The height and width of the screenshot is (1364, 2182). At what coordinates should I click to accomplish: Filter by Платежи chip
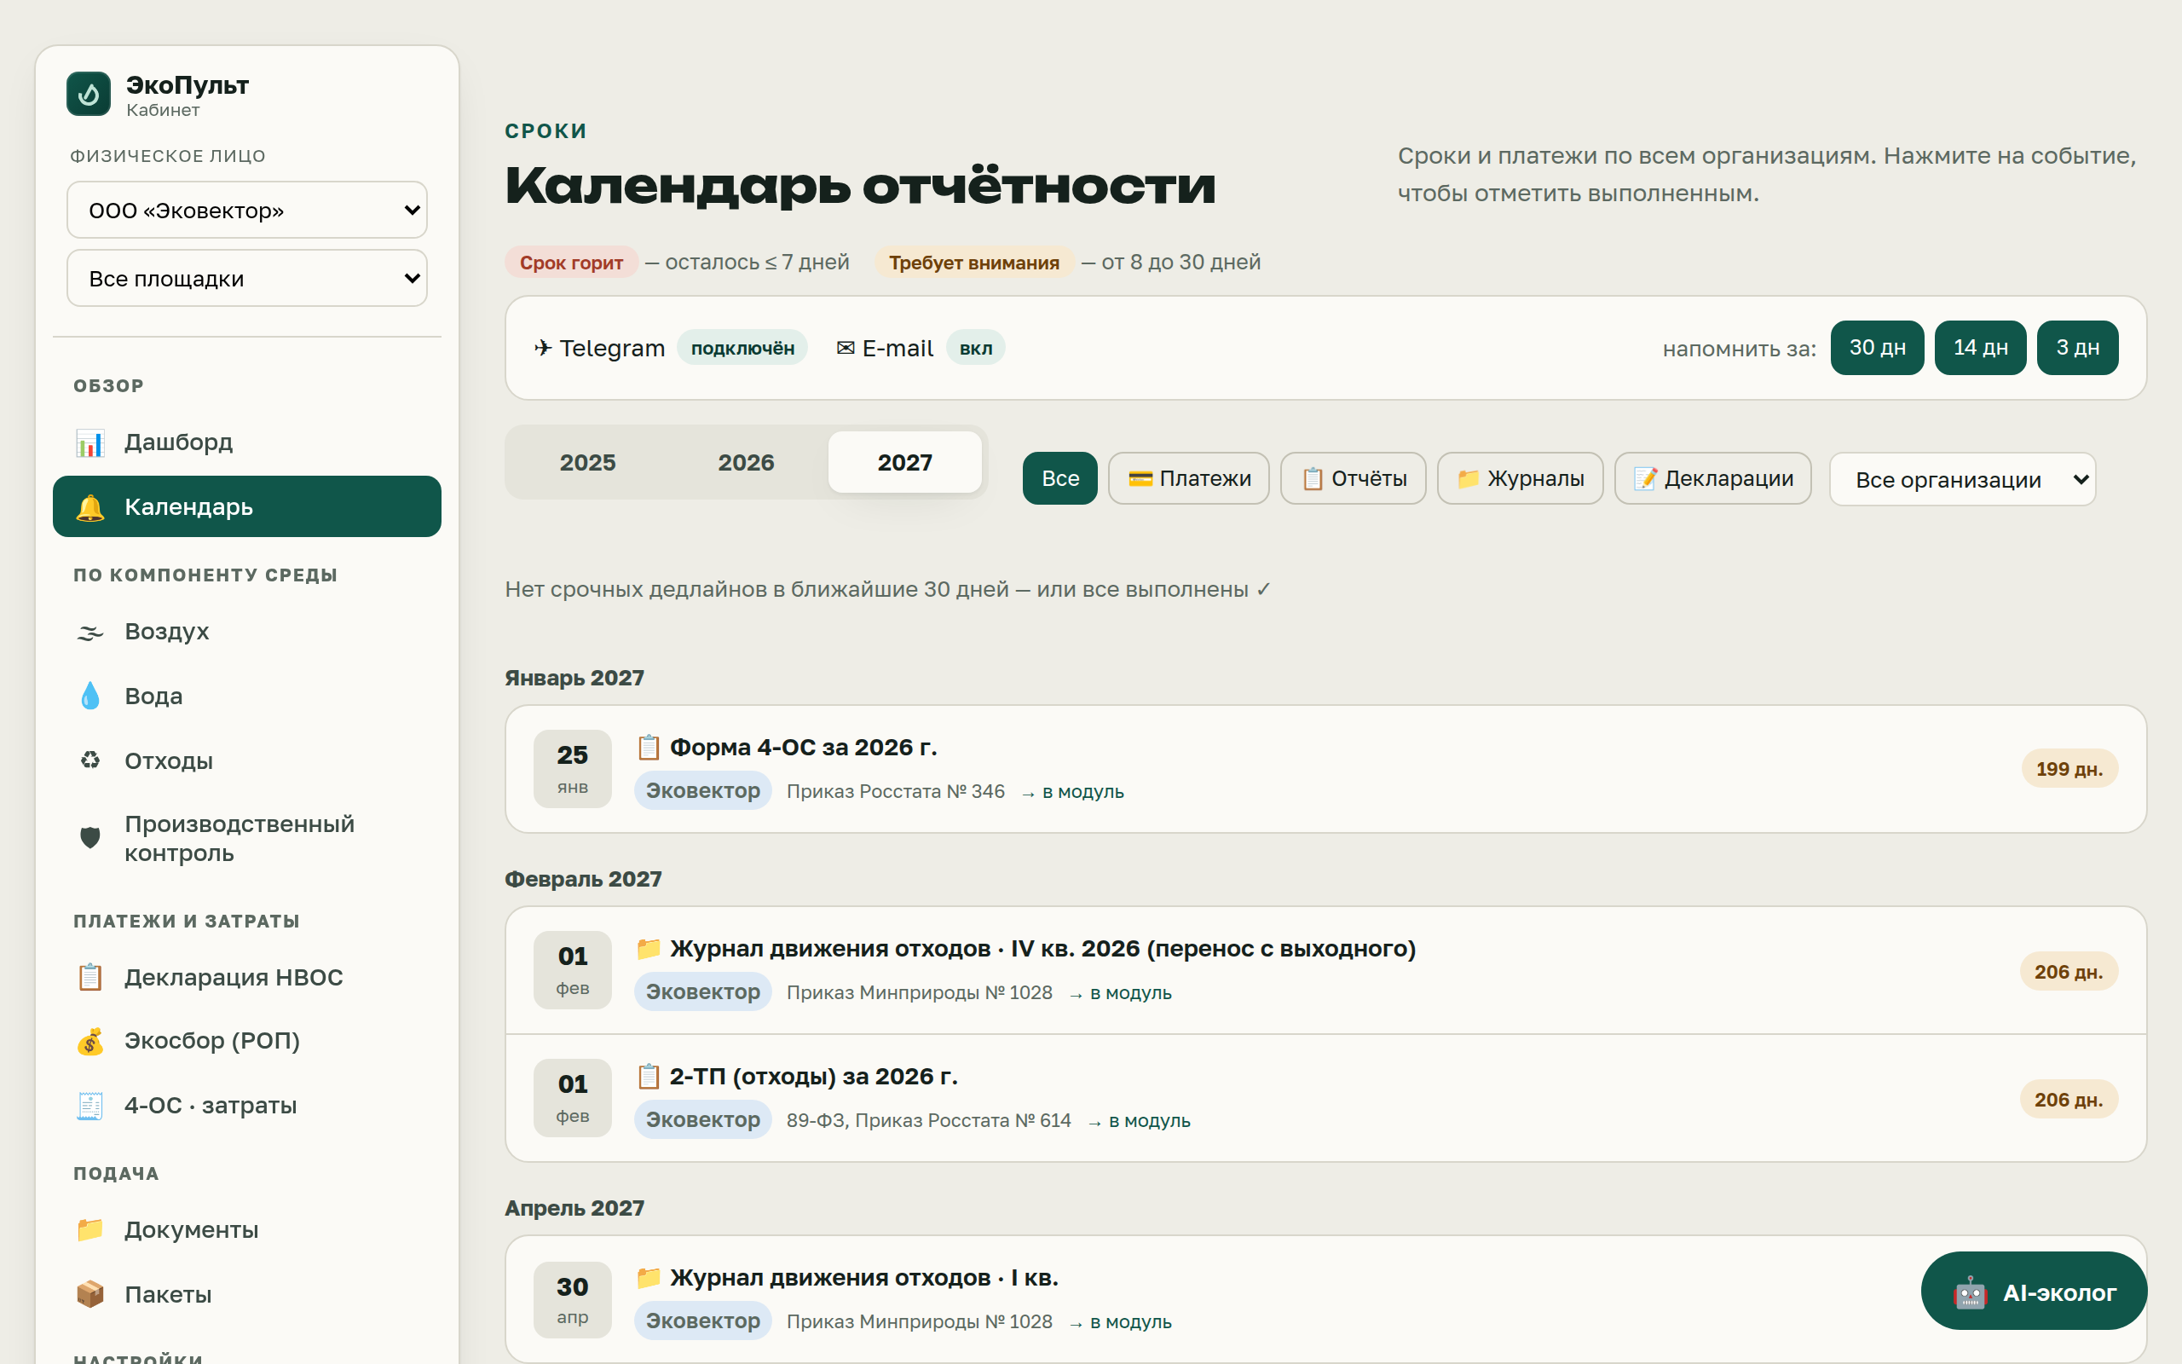point(1188,478)
